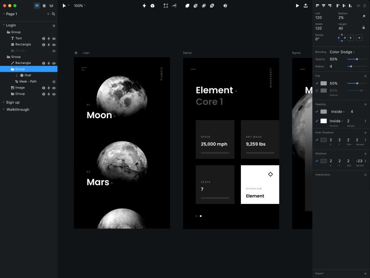Open the pages panel icon beside layers

click(x=44, y=6)
